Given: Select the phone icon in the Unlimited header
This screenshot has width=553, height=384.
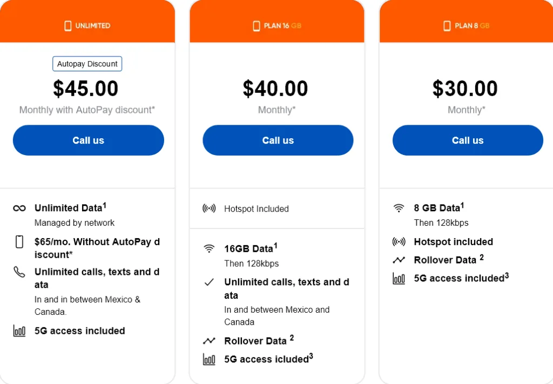Looking at the screenshot, I should (x=67, y=25).
